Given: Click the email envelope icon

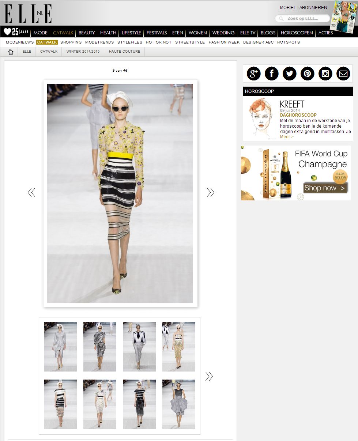Looking at the screenshot, I should tap(343, 74).
